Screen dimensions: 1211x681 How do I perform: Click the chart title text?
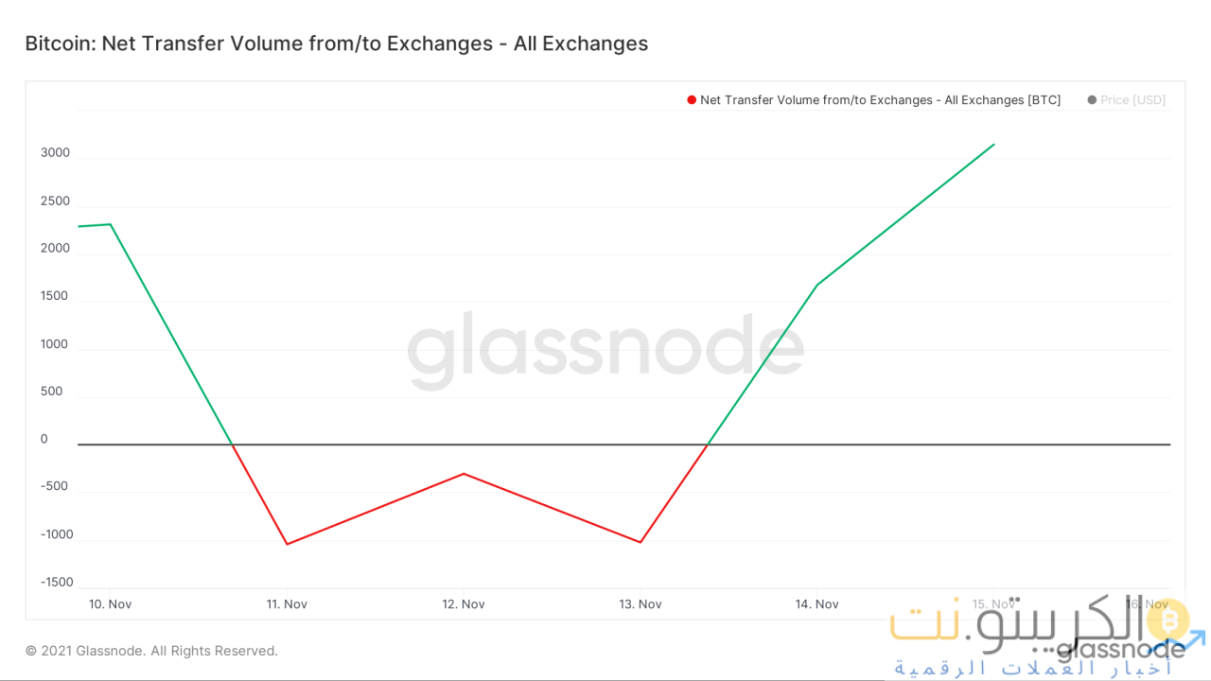tap(336, 44)
